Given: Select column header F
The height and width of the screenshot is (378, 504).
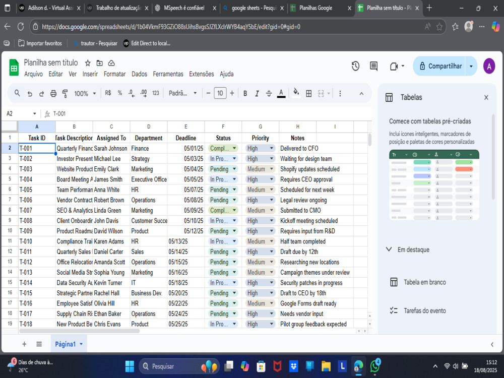Looking at the screenshot, I should click(x=223, y=127).
